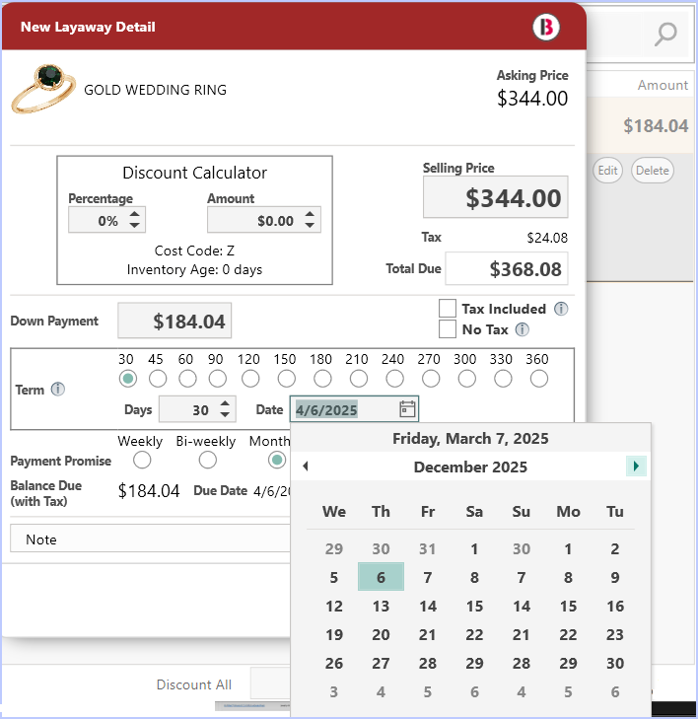This screenshot has width=698, height=719.
Task: Click the B logo icon in header
Action: click(546, 27)
